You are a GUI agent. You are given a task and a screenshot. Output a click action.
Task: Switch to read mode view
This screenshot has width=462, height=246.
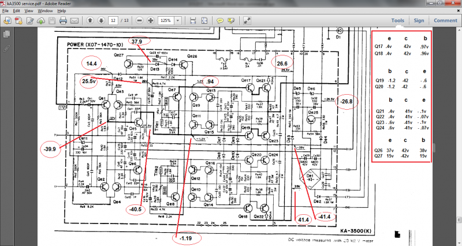[x=247, y=21]
